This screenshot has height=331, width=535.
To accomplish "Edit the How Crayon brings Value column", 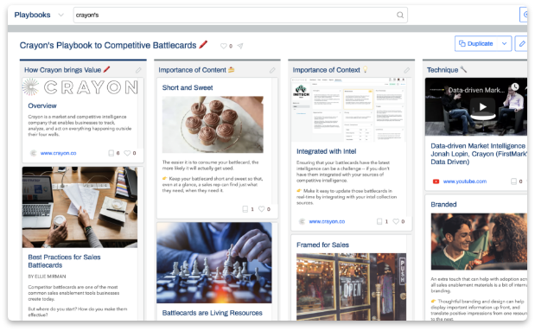I will click(x=138, y=70).
